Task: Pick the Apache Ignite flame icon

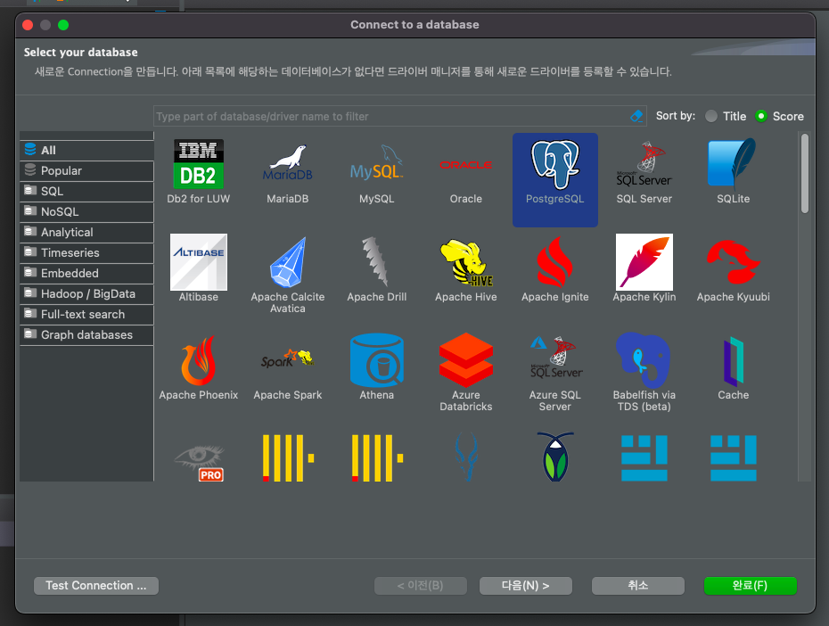Action: pos(555,262)
